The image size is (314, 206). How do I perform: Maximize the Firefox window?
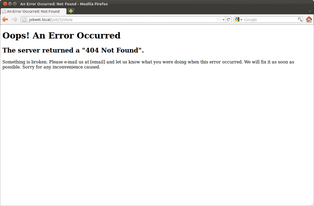(15, 4)
